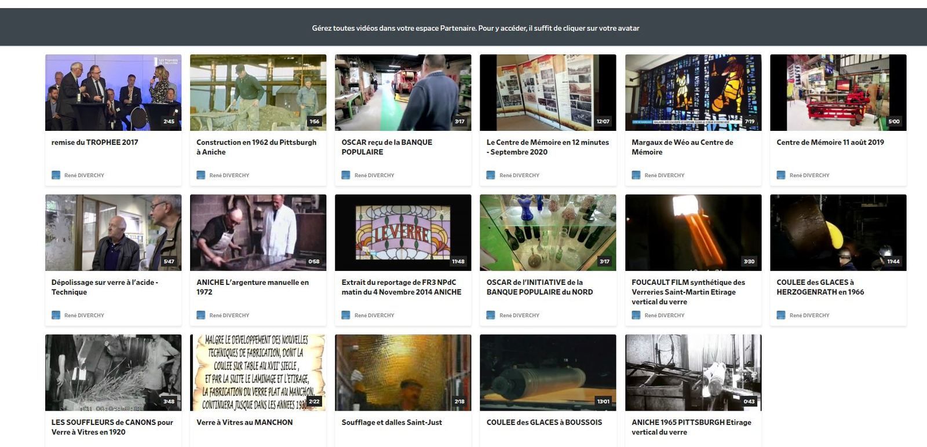Open the 'remise du TROPHEE 2017' video thumbnail
Screen dimensions: 927x447
(x=113, y=93)
